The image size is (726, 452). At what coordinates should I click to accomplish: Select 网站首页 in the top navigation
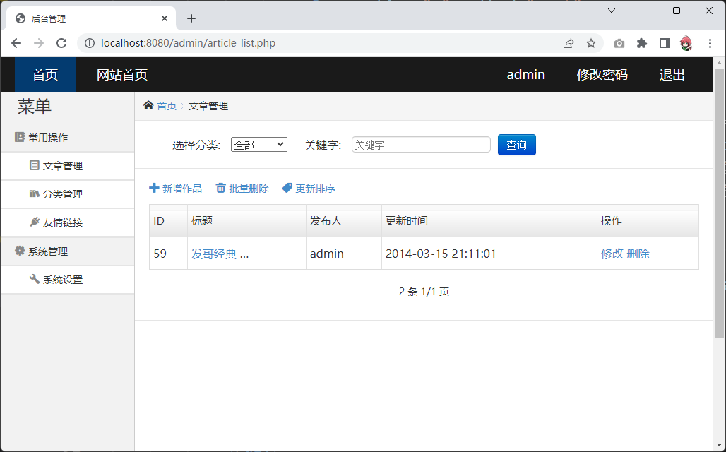(122, 75)
